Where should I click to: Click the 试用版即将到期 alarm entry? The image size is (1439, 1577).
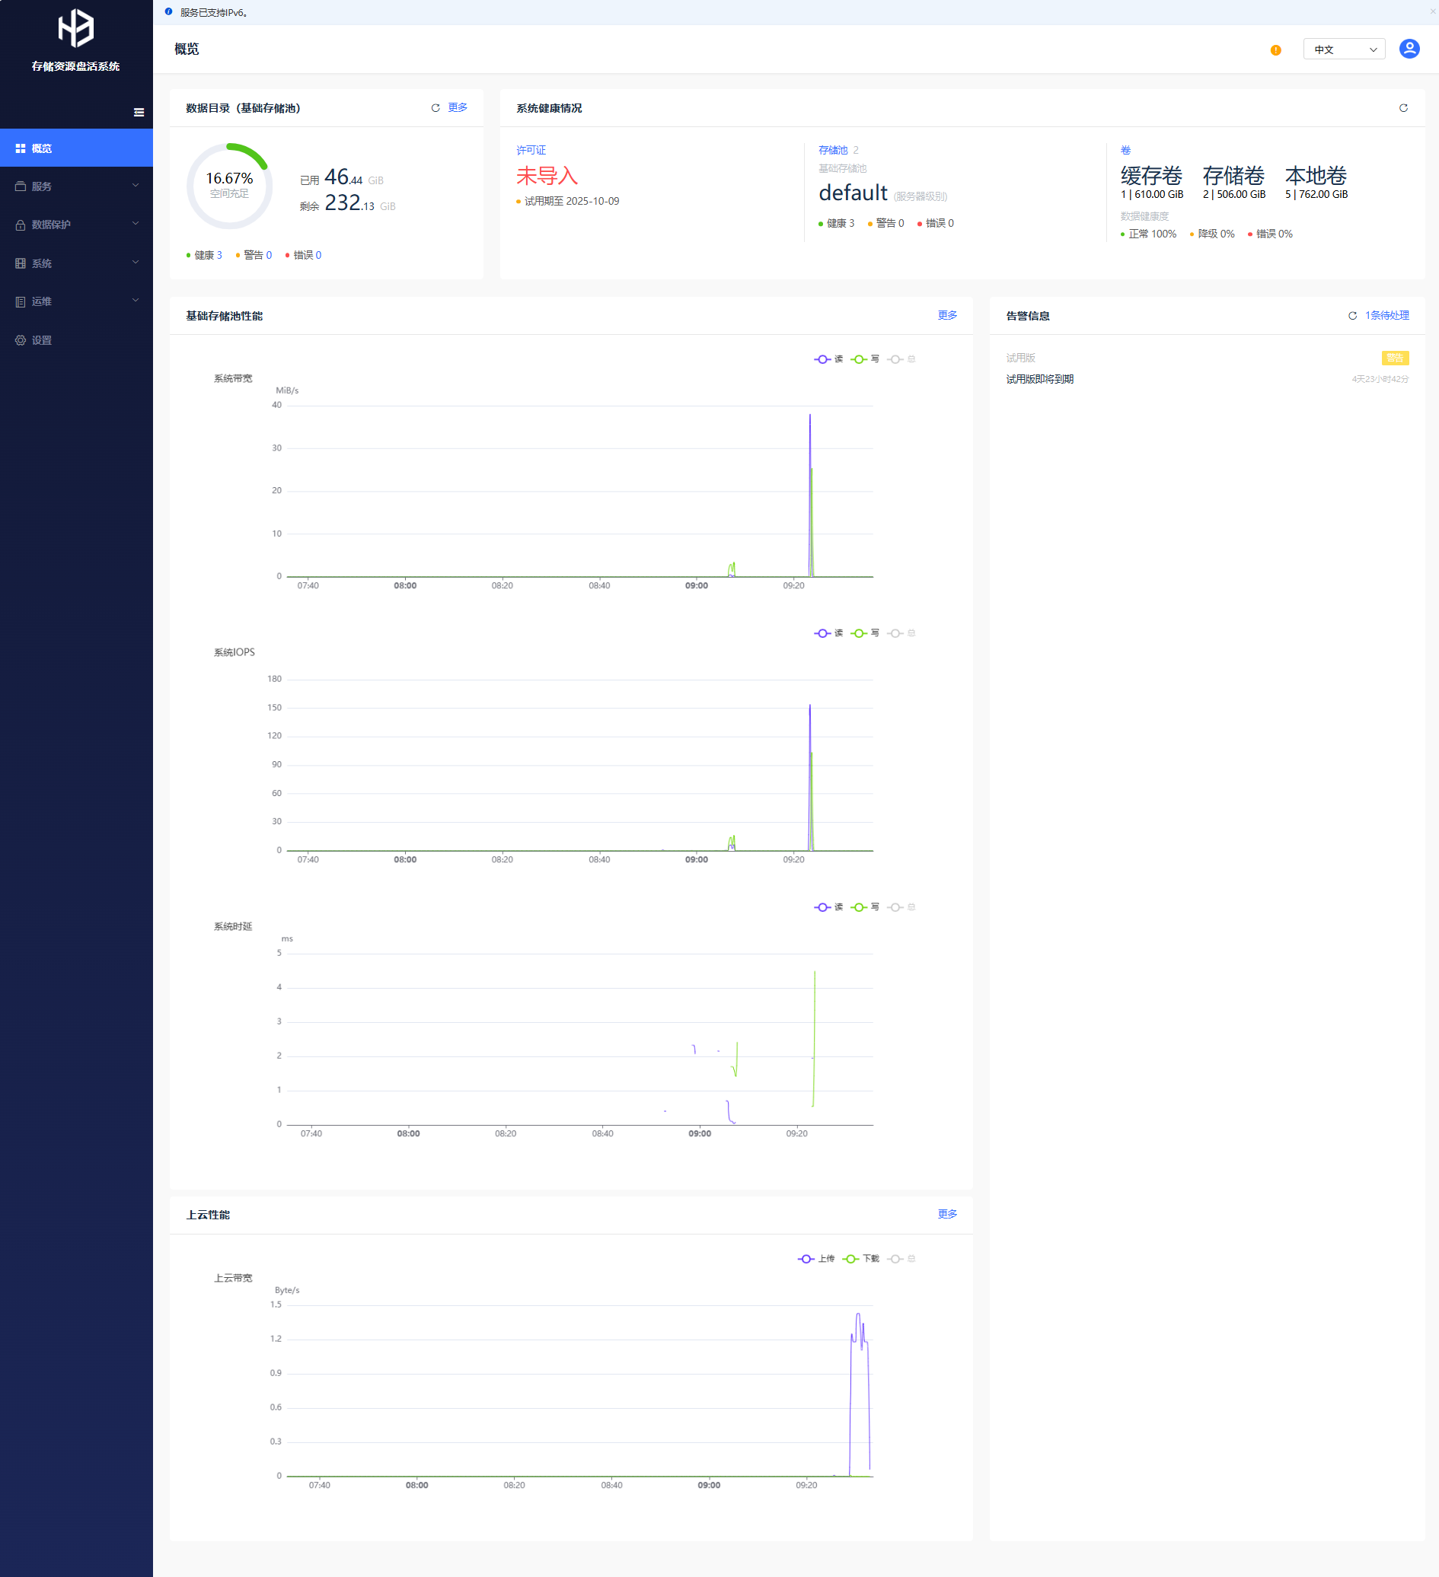pyautogui.click(x=1039, y=379)
